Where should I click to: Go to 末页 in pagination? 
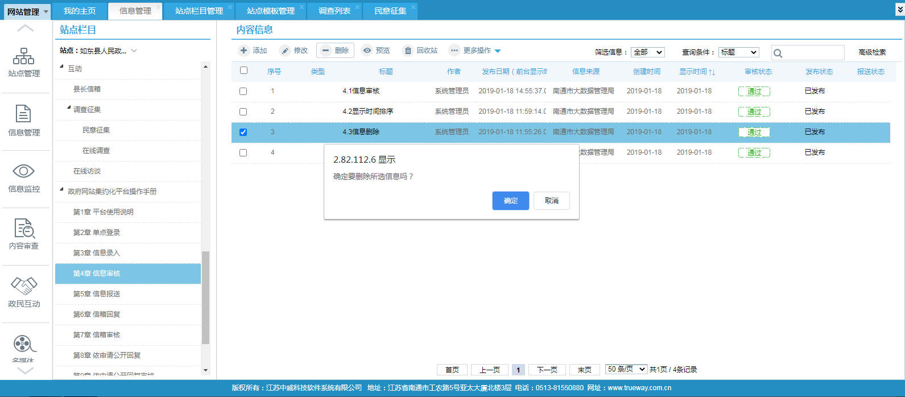click(x=585, y=370)
